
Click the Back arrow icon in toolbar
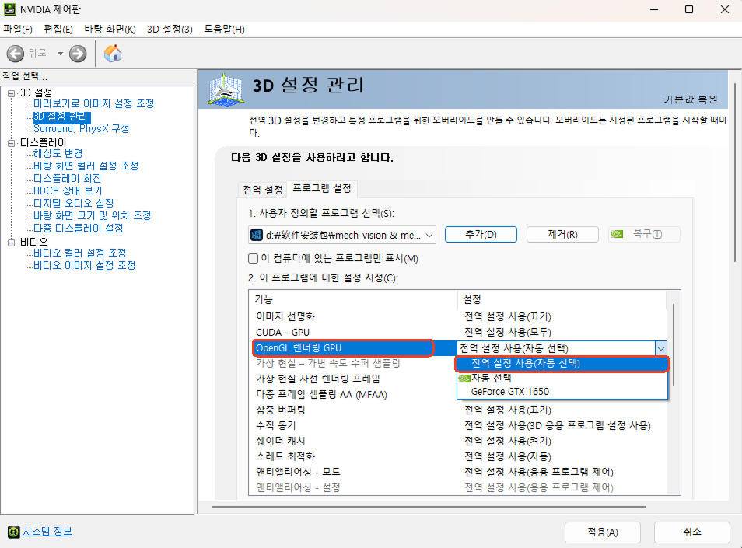pyautogui.click(x=15, y=54)
